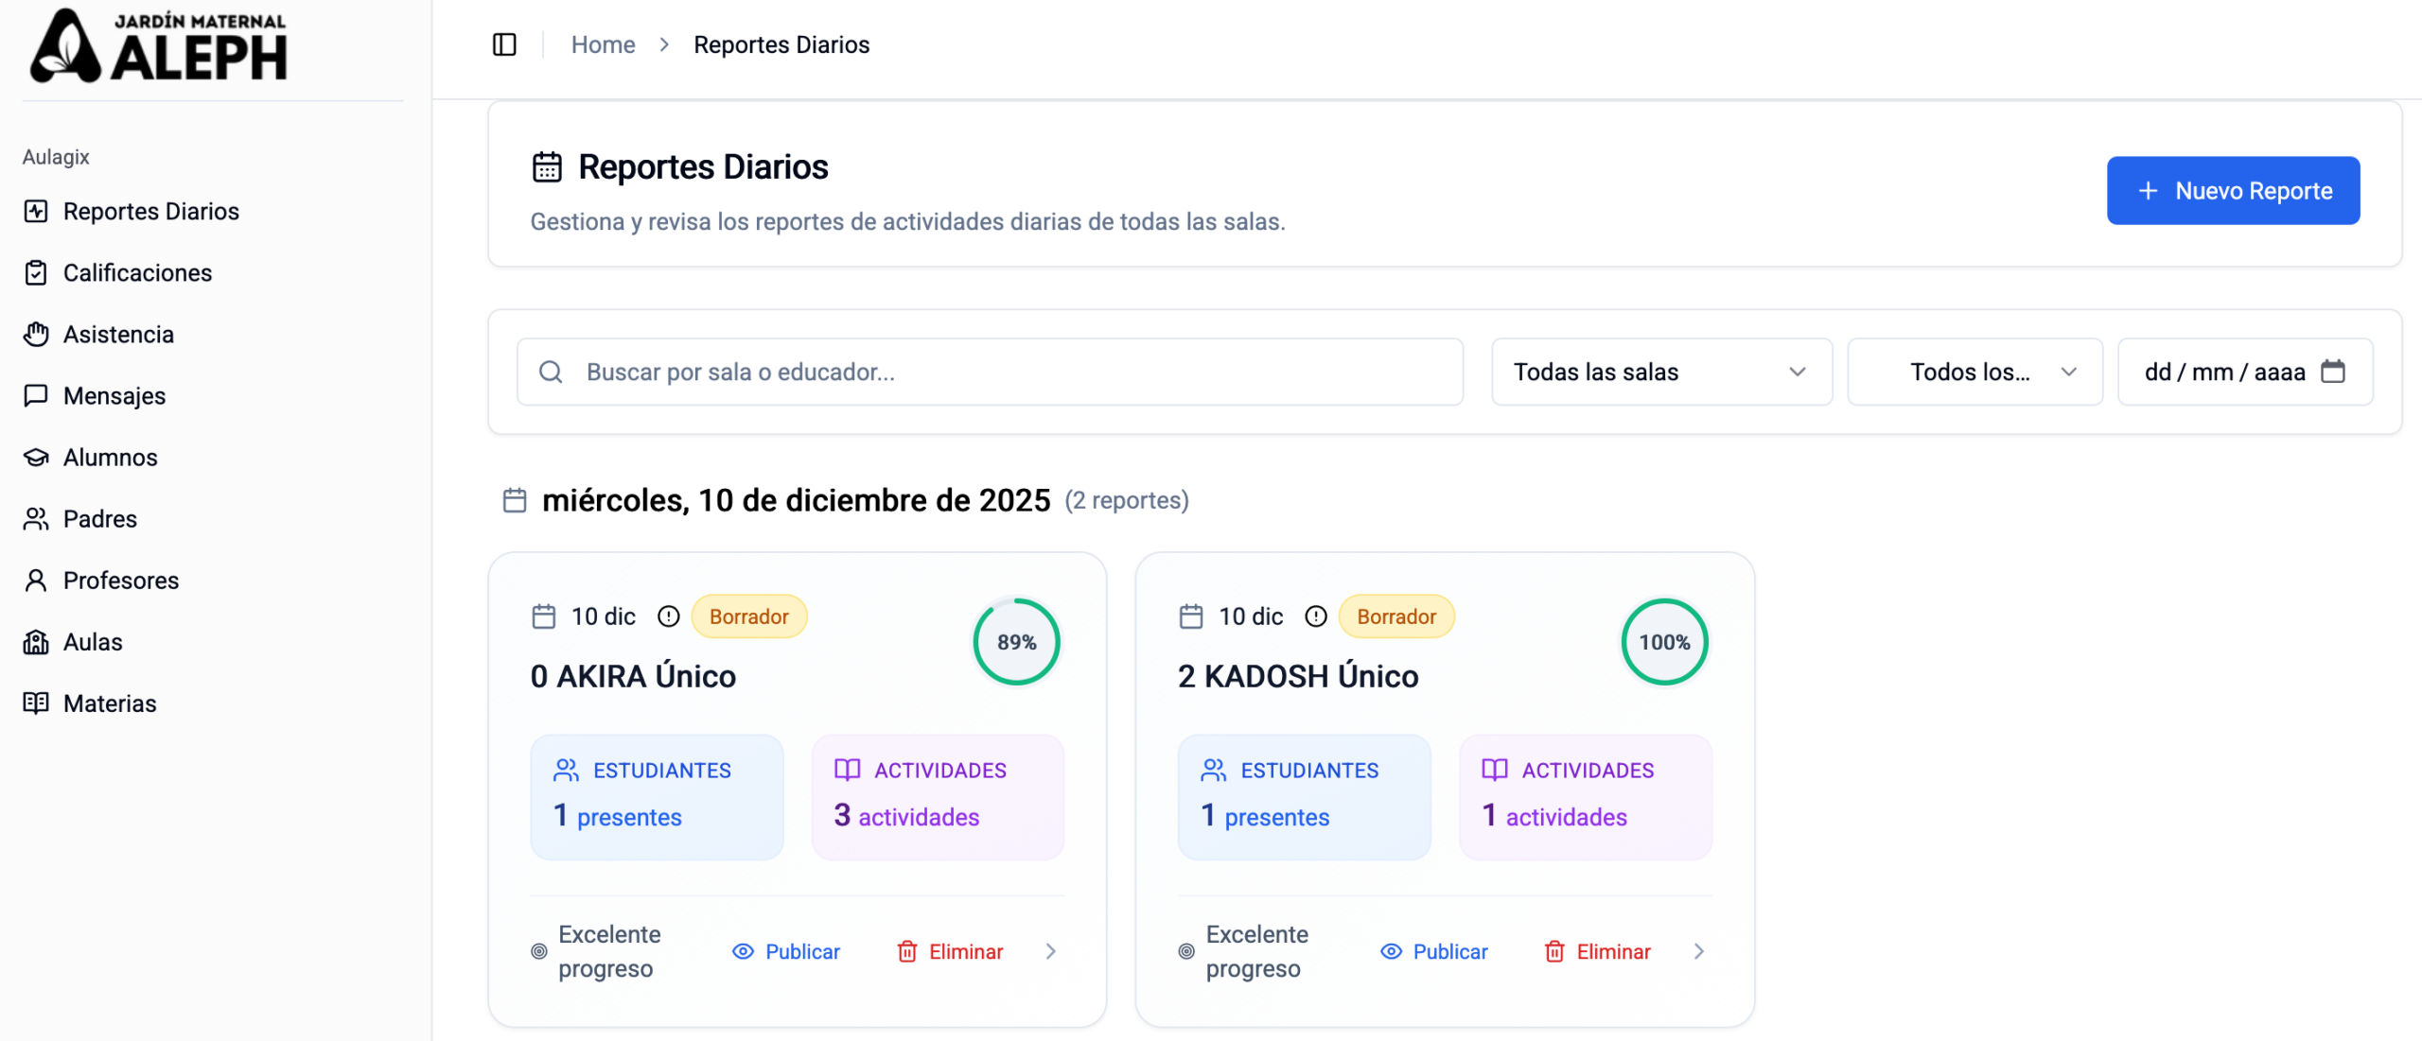This screenshot has height=1041, width=2422.
Task: Click the Asistencia hand icon
Action: point(36,334)
